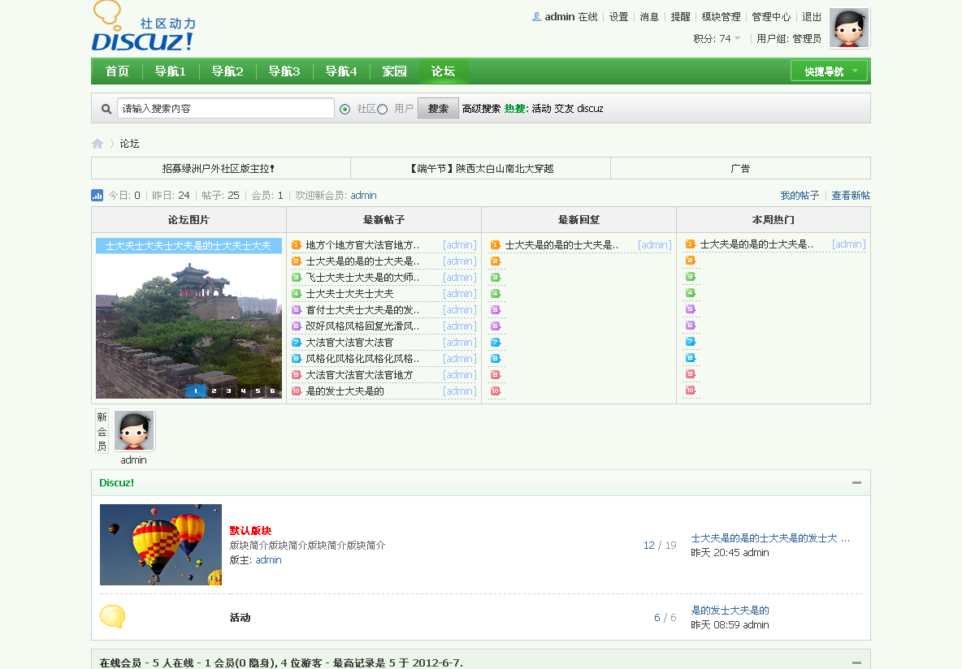Open latest post 改好风格风格回复光滑风..
962x669 pixels.
point(362,326)
